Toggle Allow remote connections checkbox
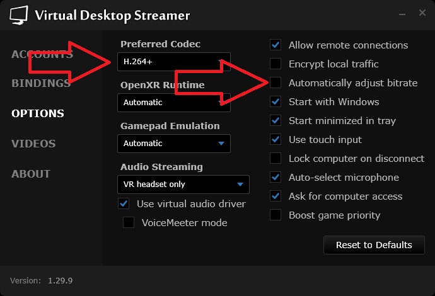 coord(275,45)
